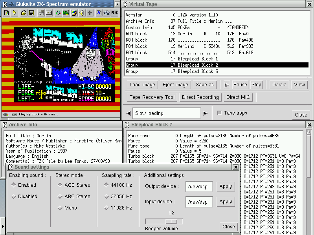Click left arrow beside Slow loading field
This screenshot has height=235, width=314.
(129, 113)
